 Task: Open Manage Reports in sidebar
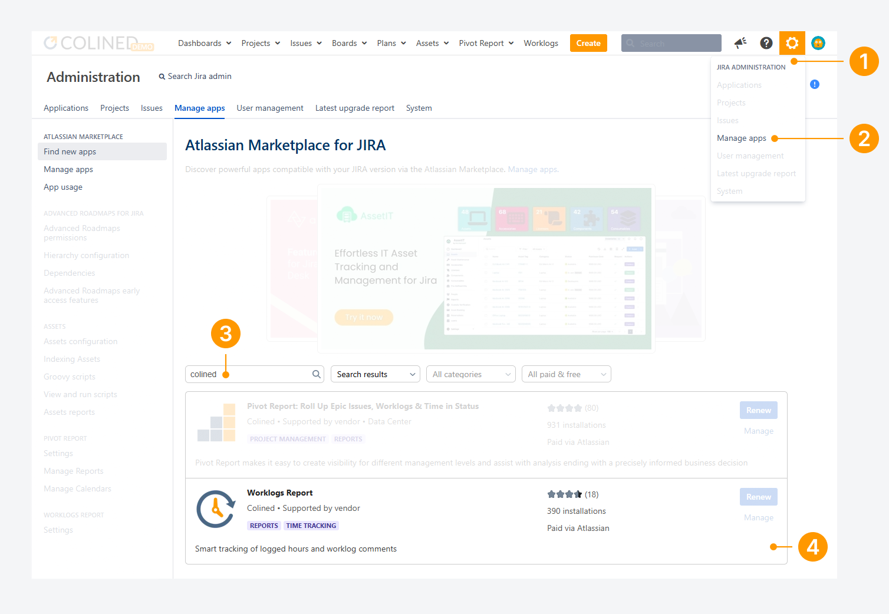pyautogui.click(x=74, y=471)
